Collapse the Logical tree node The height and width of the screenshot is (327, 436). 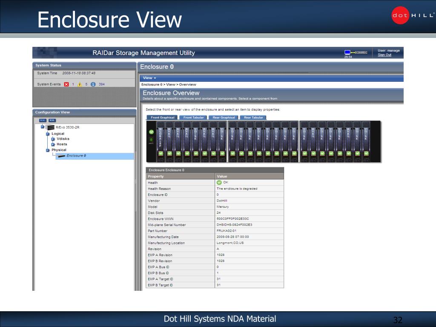pyautogui.click(x=48, y=134)
